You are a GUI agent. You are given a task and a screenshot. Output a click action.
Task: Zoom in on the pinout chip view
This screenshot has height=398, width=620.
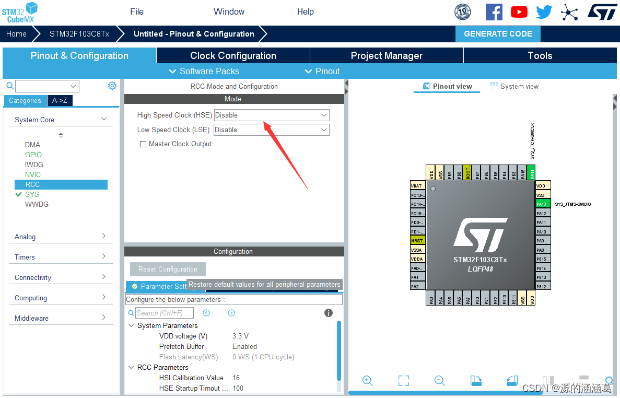367,381
